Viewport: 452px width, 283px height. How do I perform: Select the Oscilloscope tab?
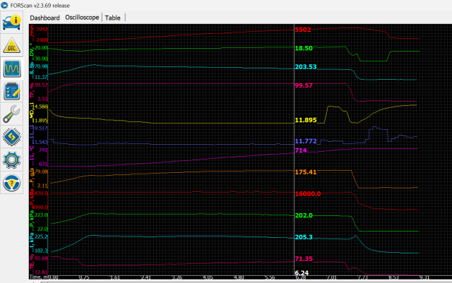click(x=82, y=17)
